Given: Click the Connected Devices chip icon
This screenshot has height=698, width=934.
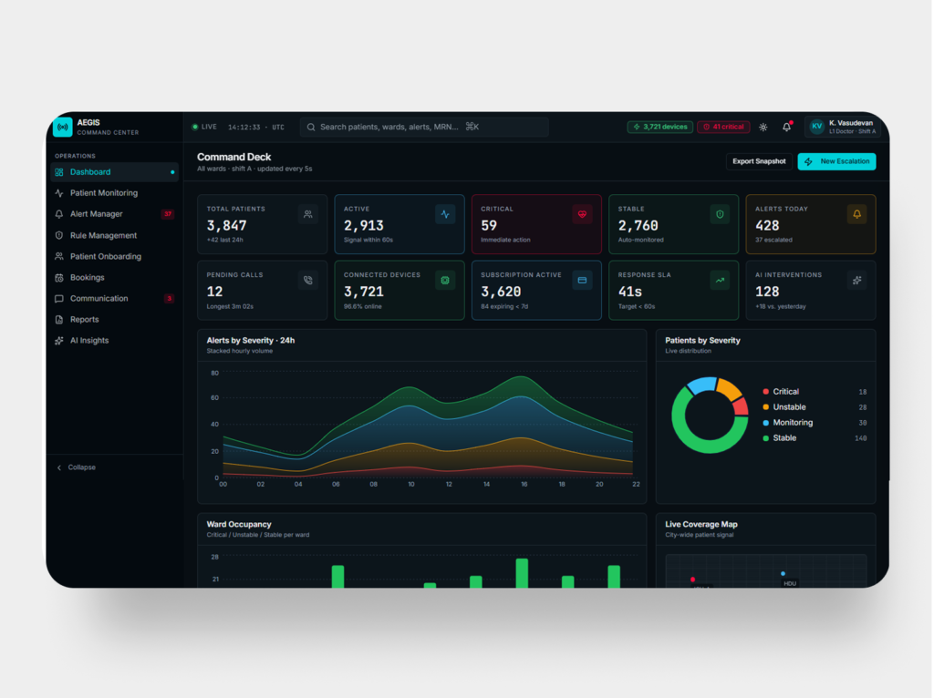Looking at the screenshot, I should (445, 281).
